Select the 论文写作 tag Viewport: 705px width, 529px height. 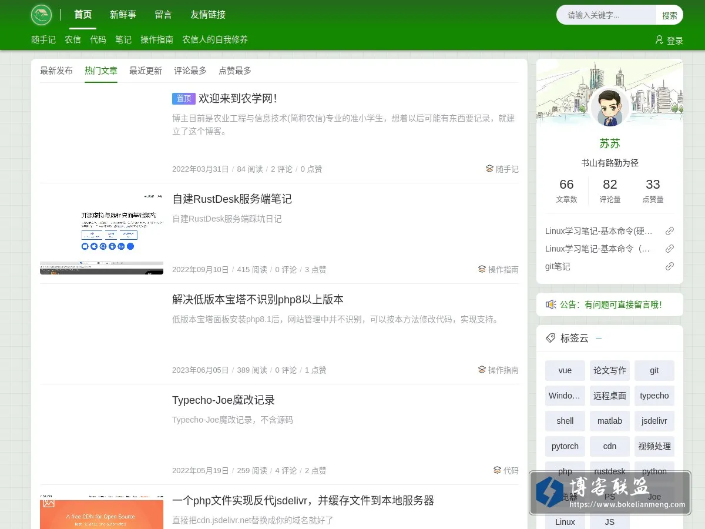[x=610, y=370]
